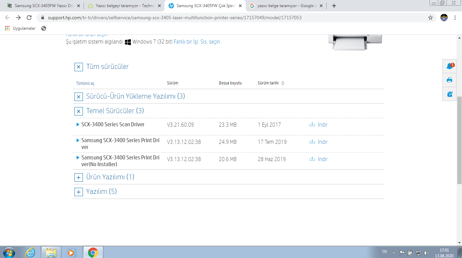Expand details for the 24.9 MB Print Driver
This screenshot has width=462, height=258.
click(x=78, y=140)
